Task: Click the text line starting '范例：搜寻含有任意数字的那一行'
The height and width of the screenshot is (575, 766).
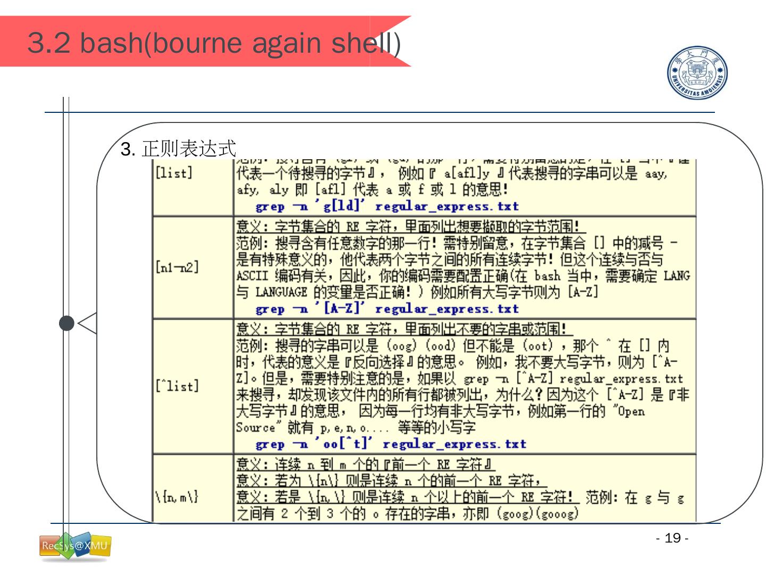Action: tap(457, 244)
